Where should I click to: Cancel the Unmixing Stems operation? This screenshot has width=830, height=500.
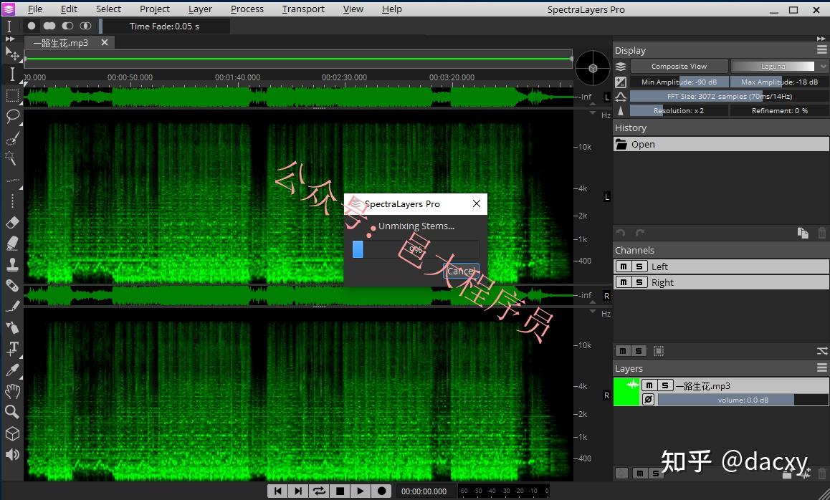461,271
